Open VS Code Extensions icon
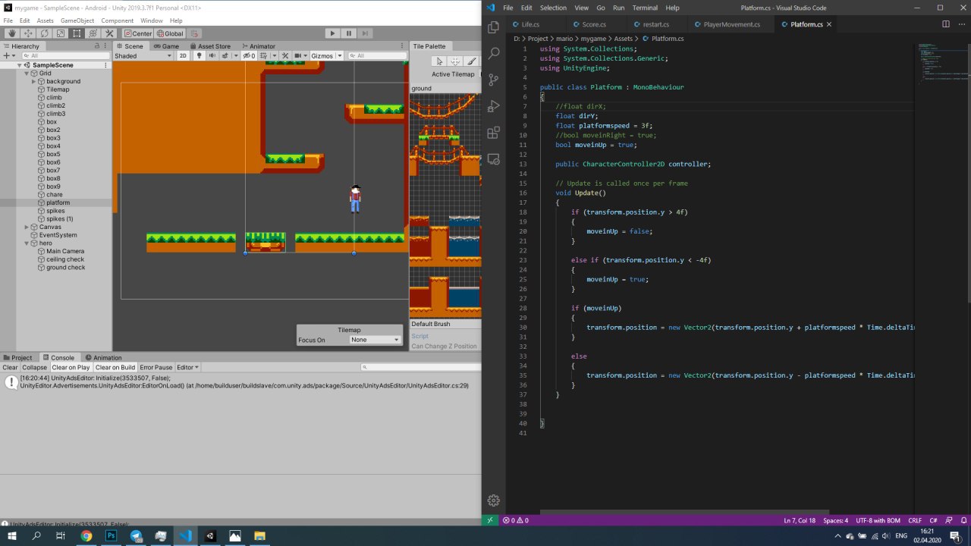 point(494,133)
